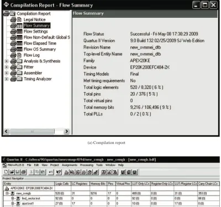Select Legal Notice in report tree
The height and width of the screenshot is (207, 221).
tap(34, 19)
